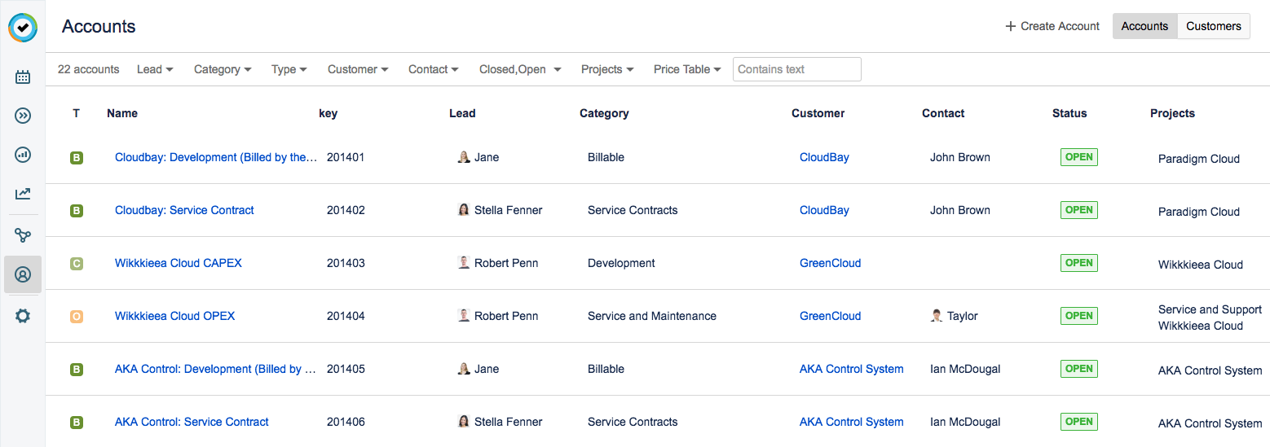Expand the Lead filter dropdown
Viewport: 1270px width, 447px height.
coord(155,69)
